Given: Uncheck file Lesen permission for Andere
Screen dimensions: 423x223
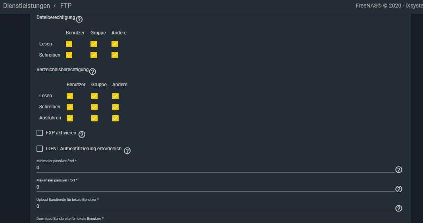Looking at the screenshot, I should [115, 44].
